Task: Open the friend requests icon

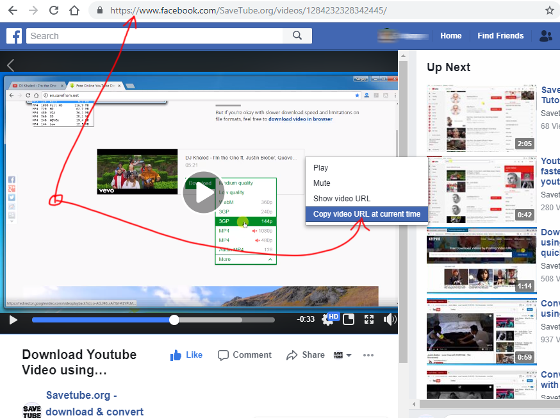Action: (x=545, y=36)
